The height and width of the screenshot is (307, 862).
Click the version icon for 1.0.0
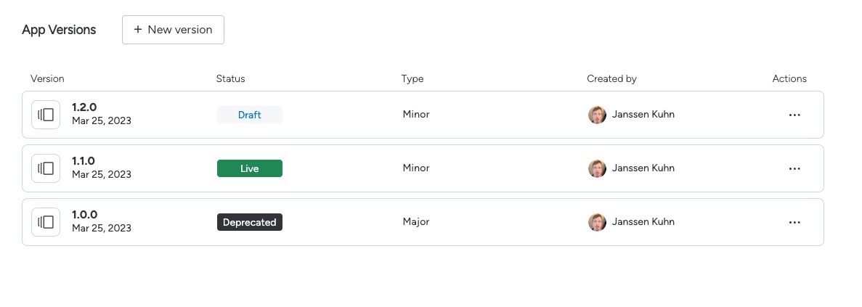(x=46, y=222)
